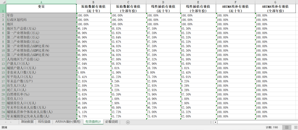Viewport: 298px width, 130px height.
Task: Click 96.19% in 地区生产总值 row
Action: coord(93,28)
